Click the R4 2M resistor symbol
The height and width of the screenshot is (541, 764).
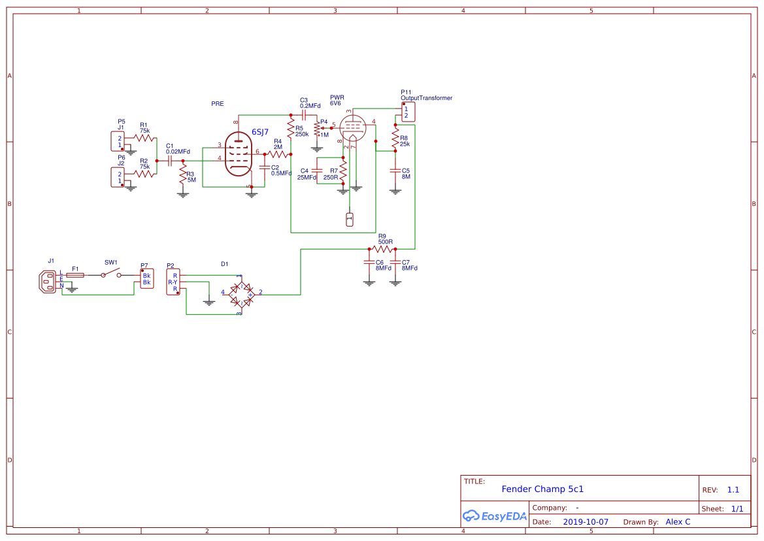(x=278, y=154)
